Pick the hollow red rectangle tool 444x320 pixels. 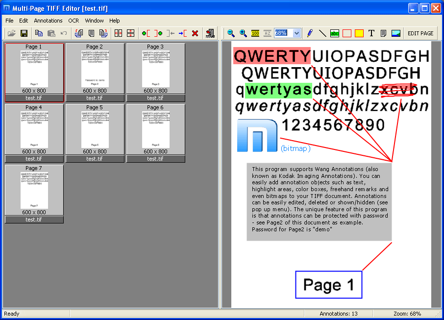(x=346, y=33)
